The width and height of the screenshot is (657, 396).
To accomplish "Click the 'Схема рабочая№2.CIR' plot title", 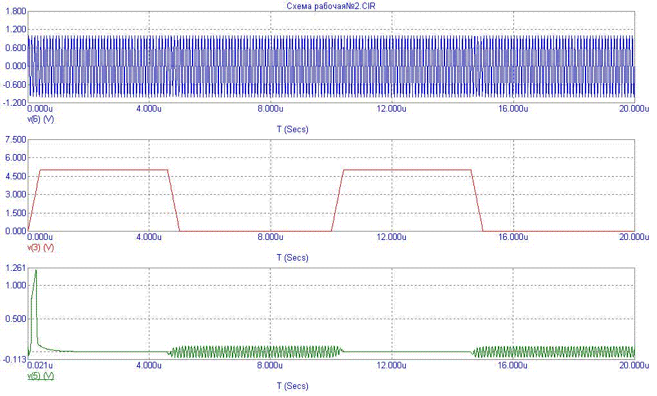I will [x=327, y=6].
